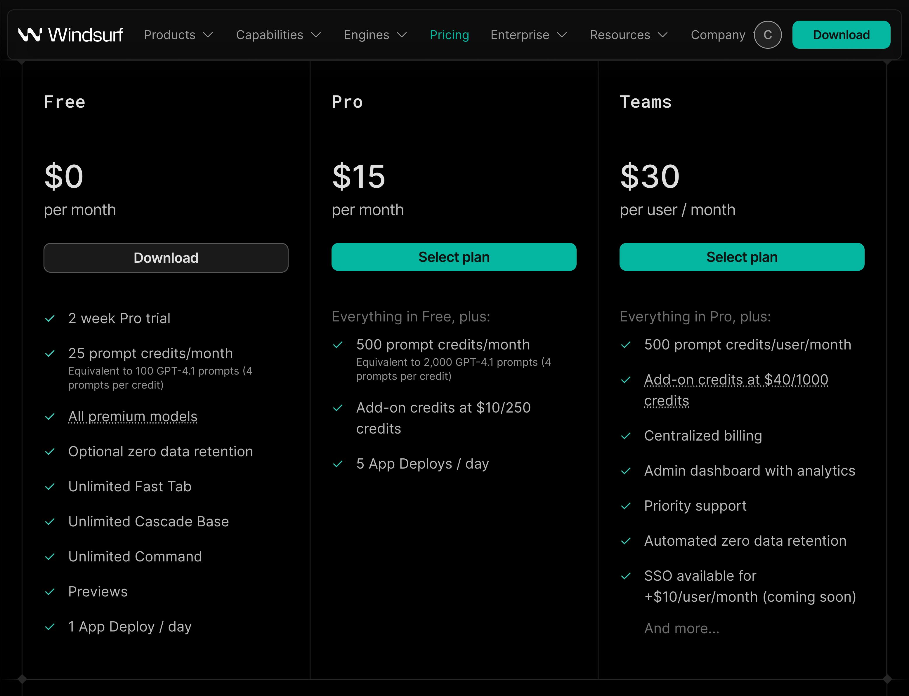Screen dimensions: 909x696
Task: Open the Company menu item
Action: click(718, 35)
